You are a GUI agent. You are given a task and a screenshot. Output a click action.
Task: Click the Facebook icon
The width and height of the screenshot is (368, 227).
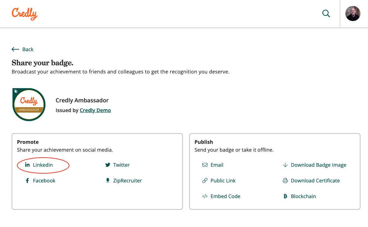tap(27, 181)
